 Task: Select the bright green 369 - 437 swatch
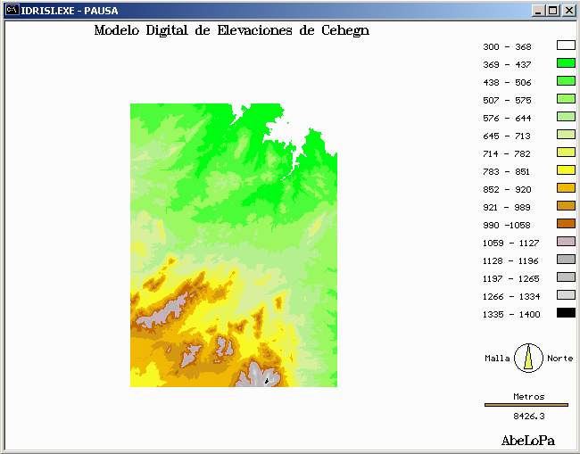[566, 63]
